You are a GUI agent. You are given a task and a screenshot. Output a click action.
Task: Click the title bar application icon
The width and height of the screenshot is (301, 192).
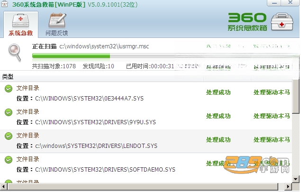(4, 4)
